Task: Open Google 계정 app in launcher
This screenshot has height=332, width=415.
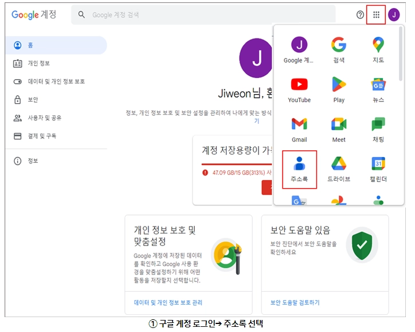Action: [x=299, y=50]
